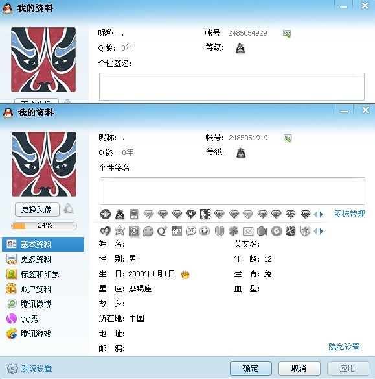Click the location value 中国
Image resolution: width=375 pixels, height=379 pixels.
coord(137,319)
